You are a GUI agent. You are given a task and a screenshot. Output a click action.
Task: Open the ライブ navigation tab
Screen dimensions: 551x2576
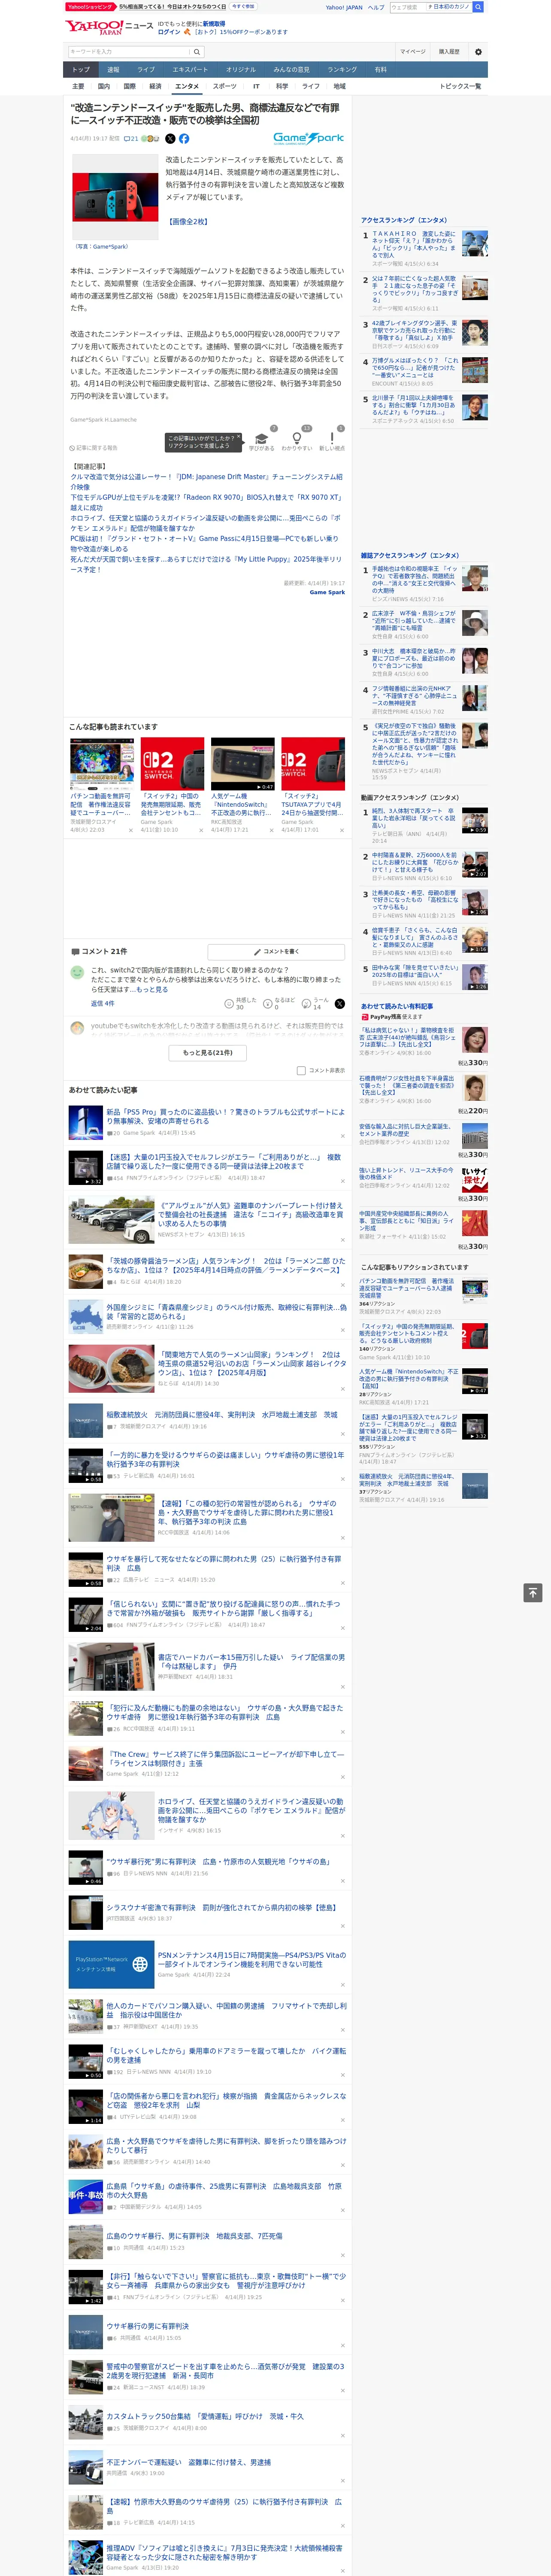click(146, 70)
